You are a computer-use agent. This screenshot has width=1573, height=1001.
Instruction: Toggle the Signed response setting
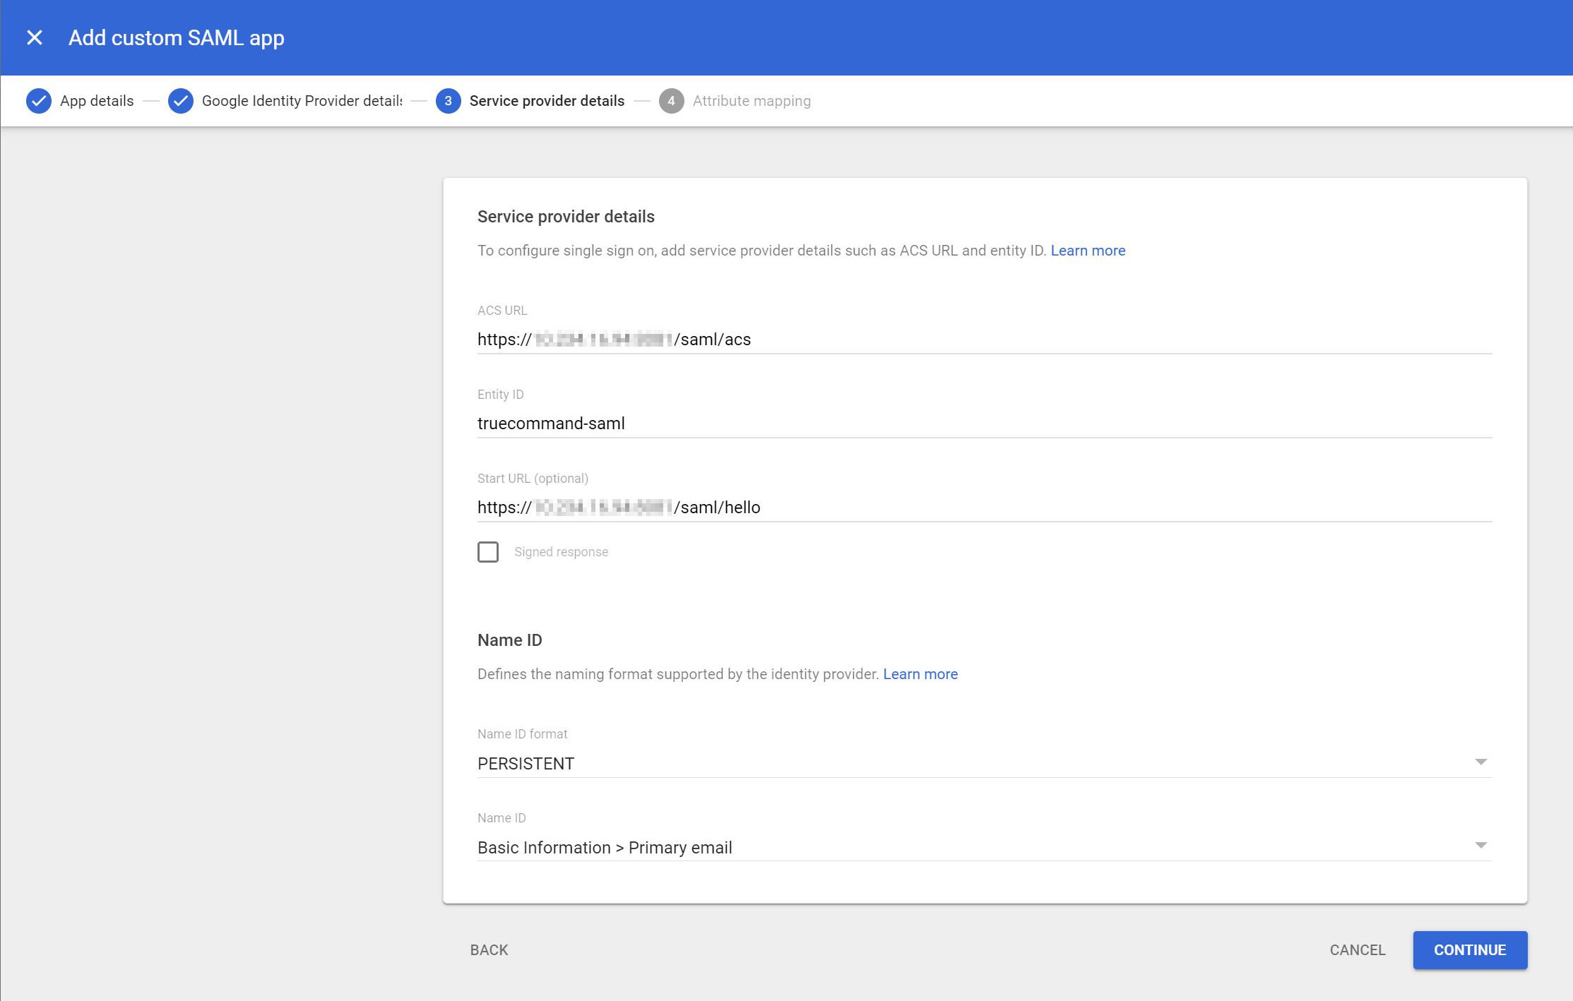(488, 551)
